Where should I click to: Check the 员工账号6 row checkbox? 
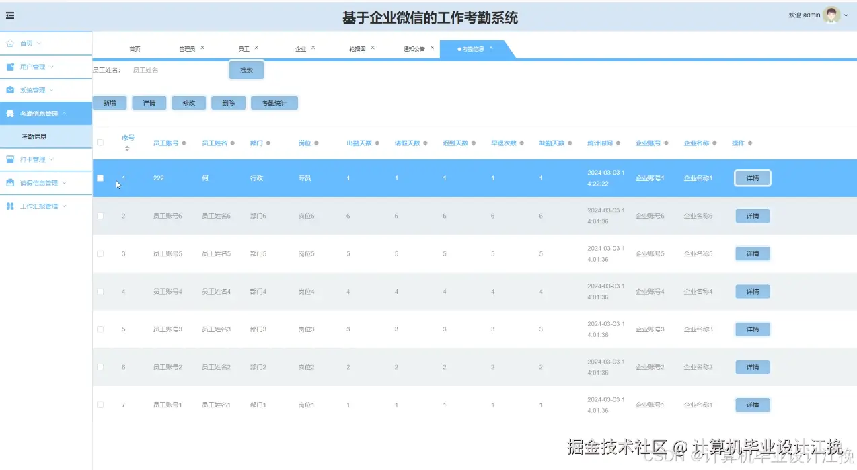tap(100, 216)
